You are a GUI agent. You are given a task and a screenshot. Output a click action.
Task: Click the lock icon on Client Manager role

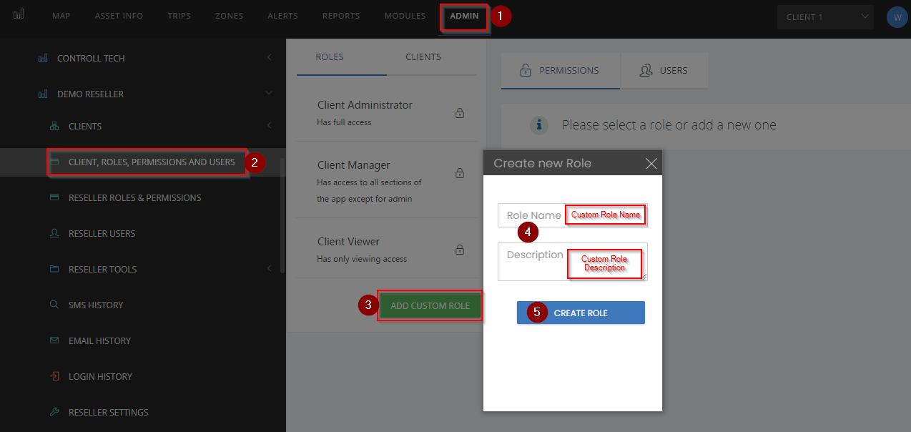coord(460,173)
